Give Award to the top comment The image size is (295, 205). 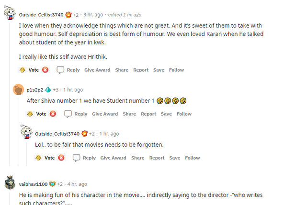pyautogui.click(x=97, y=70)
